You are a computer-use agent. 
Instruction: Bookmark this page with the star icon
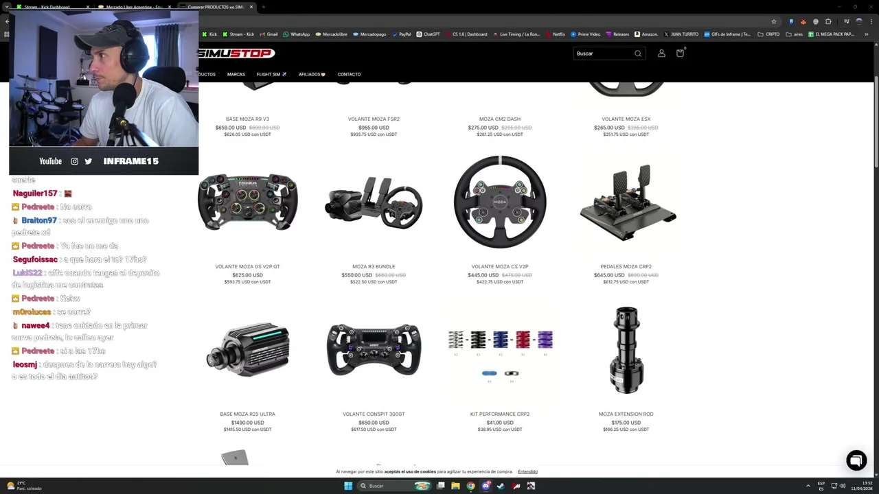[x=774, y=21]
